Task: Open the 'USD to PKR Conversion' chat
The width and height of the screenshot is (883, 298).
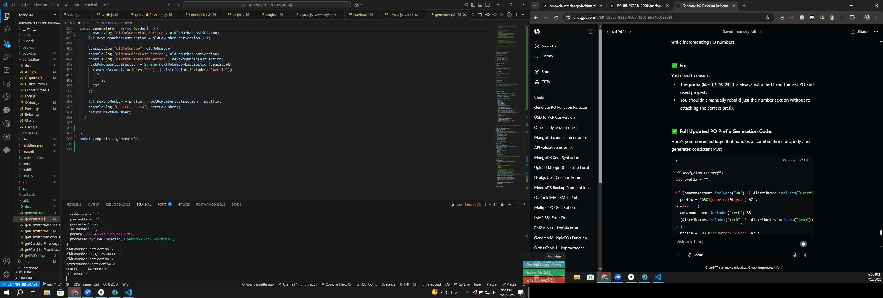Action: point(554,117)
